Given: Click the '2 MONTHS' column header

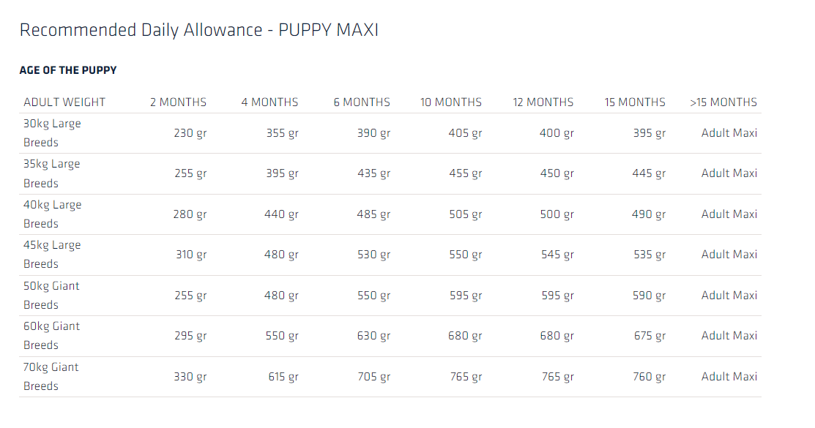Looking at the screenshot, I should click(x=178, y=102).
